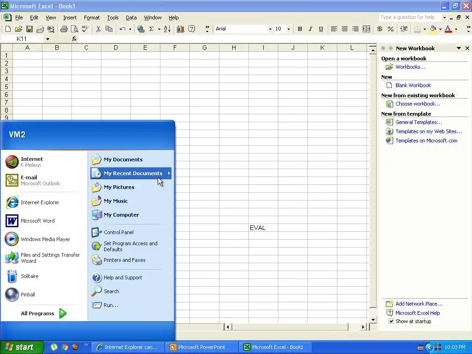Click the AutoSum sigma icon
Screen dimensions: 472x354
coord(151,29)
